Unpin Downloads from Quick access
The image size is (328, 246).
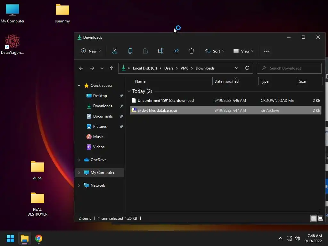click(121, 106)
